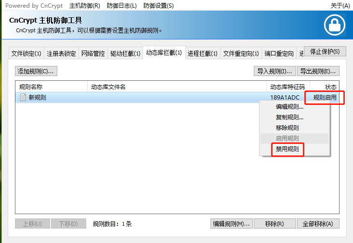Choose 移除规则 in the context menu

tap(294, 128)
